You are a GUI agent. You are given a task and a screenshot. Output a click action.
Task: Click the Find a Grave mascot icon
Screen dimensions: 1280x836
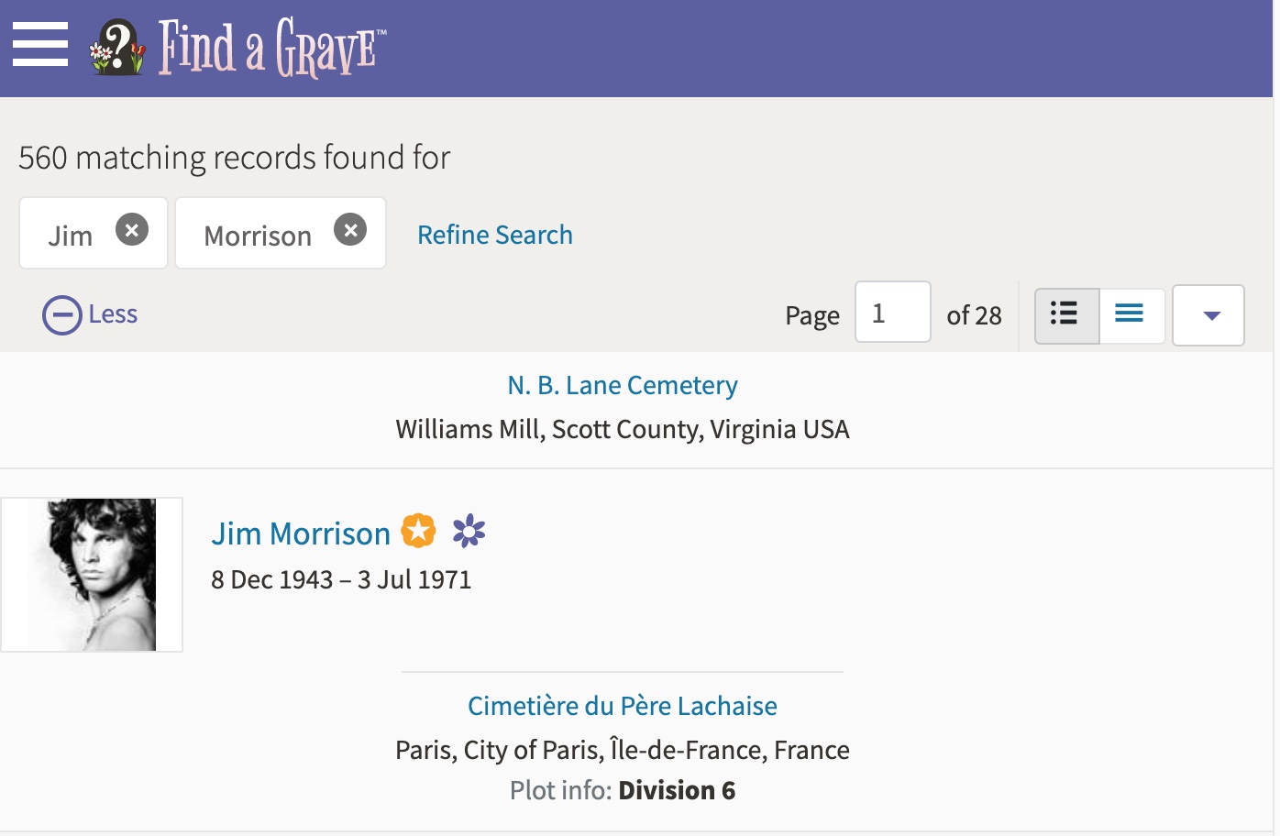tap(117, 48)
